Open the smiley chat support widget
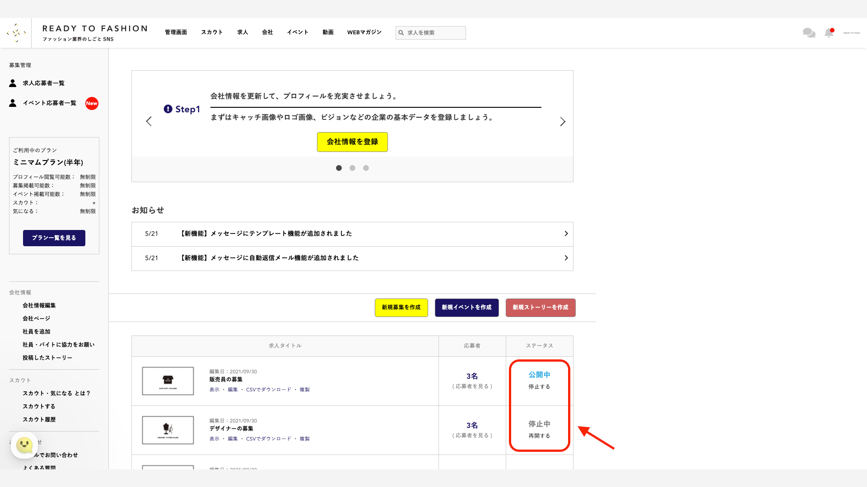 pyautogui.click(x=24, y=446)
